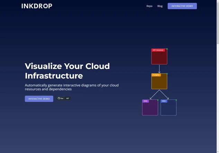Screen dimensions: 219x153
Task: Click green status dot on API Gateway node
Action: (x=167, y=49)
